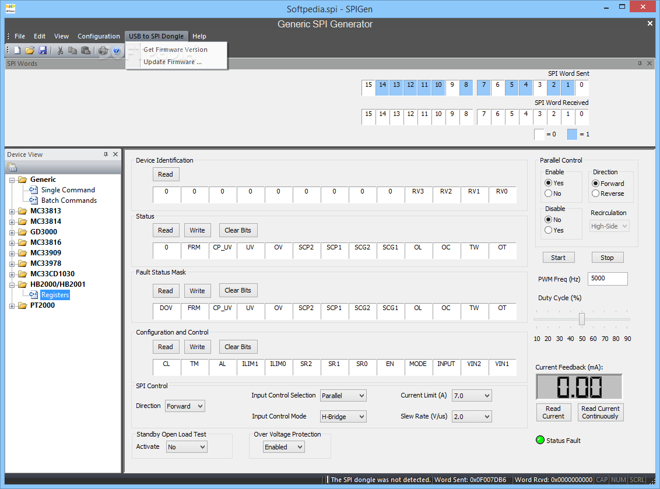The height and width of the screenshot is (489, 660).
Task: Toggle bit 6 in SPI Word Sent
Action: 497,87
